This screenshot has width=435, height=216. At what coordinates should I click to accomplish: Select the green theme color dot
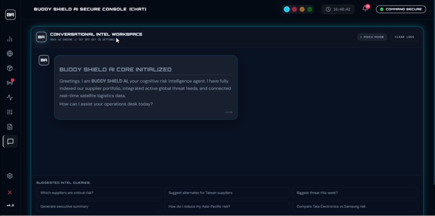click(310, 9)
